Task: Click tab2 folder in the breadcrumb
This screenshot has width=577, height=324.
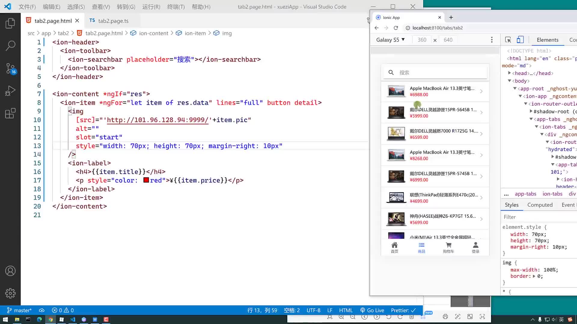Action: click(x=63, y=33)
